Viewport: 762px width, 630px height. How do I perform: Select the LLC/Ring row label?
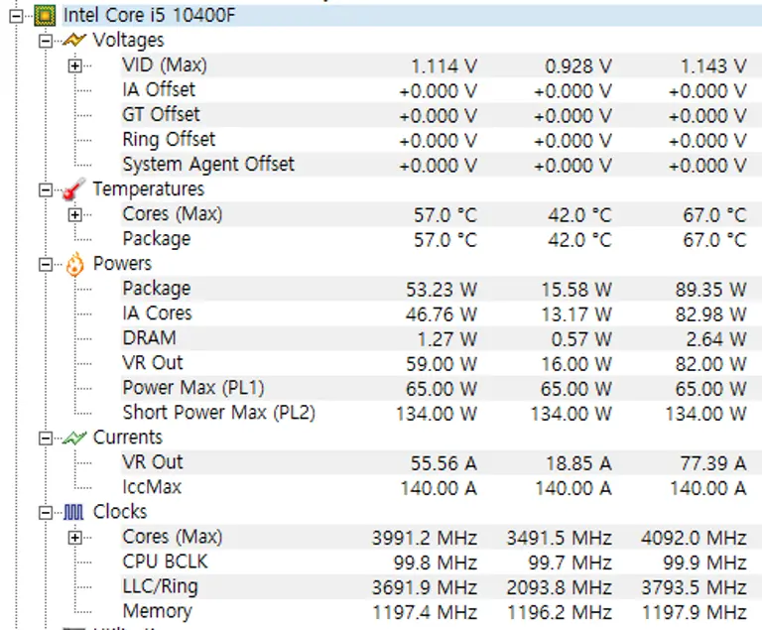pyautogui.click(x=160, y=586)
